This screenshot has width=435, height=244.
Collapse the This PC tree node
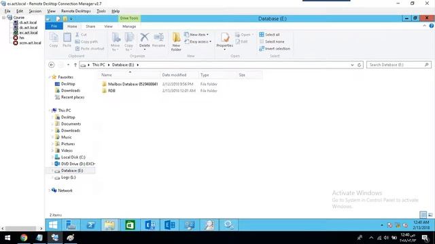click(x=50, y=110)
